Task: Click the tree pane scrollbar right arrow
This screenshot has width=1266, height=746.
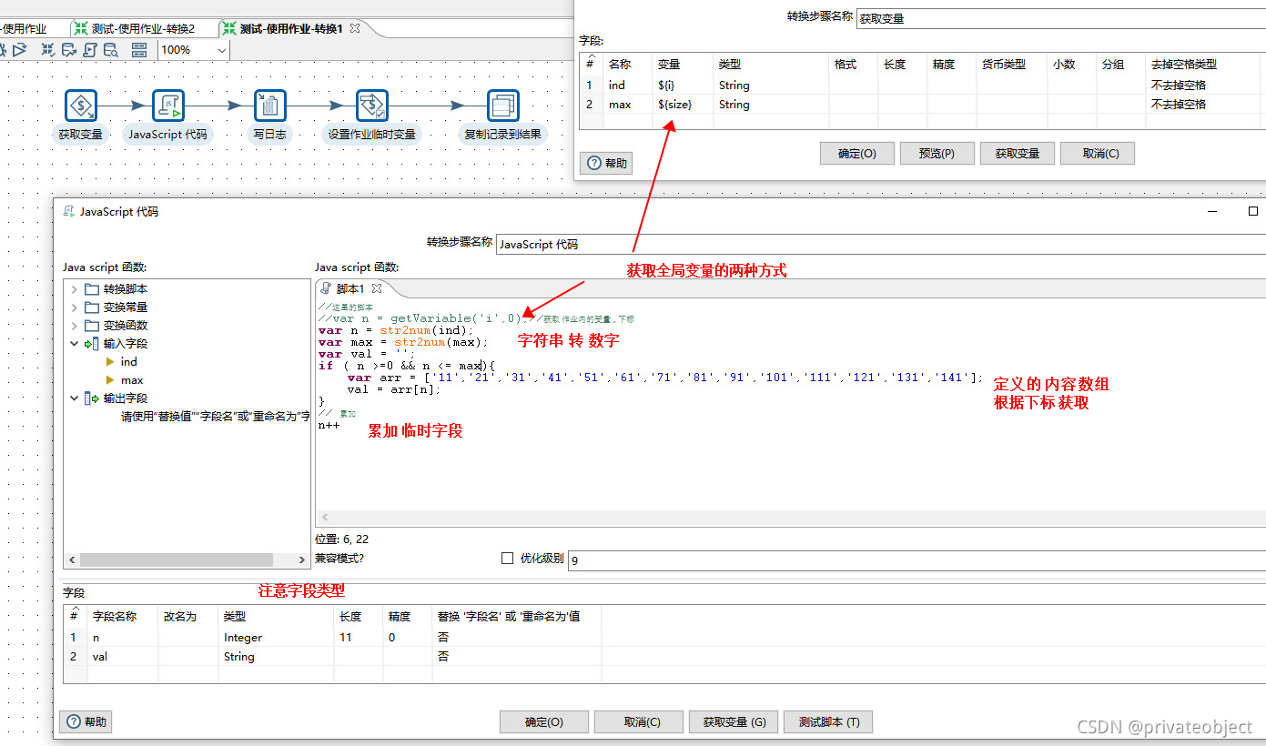Action: (x=302, y=559)
